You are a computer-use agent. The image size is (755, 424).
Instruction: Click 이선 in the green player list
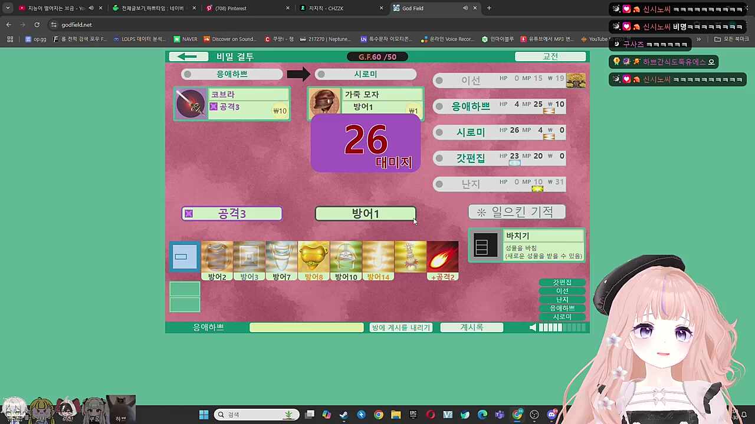pos(562,291)
